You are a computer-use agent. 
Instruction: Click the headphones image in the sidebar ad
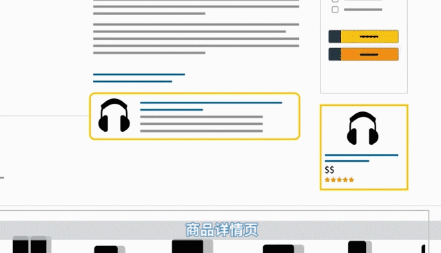[362, 128]
